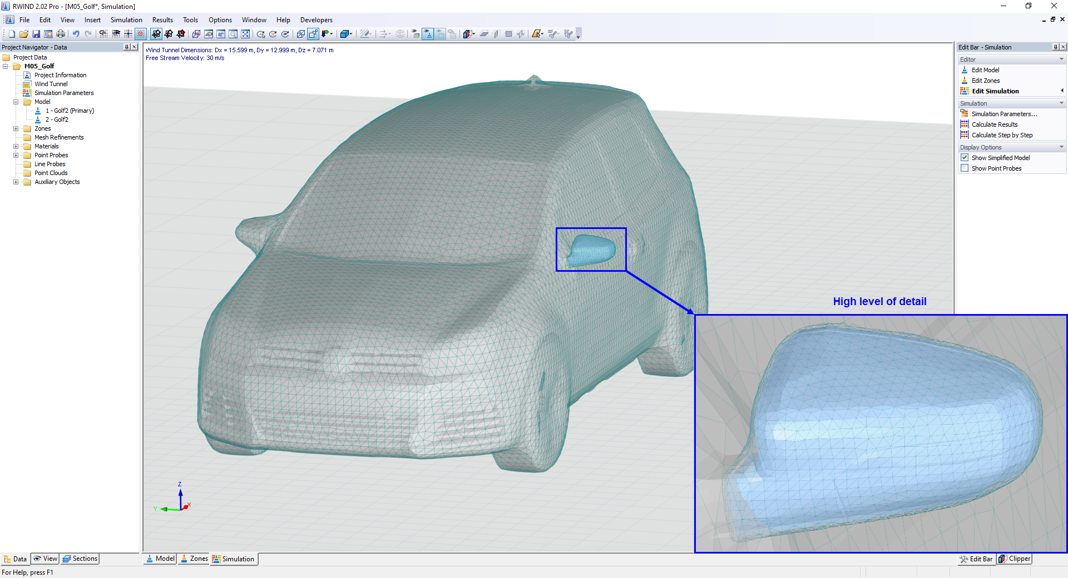The width and height of the screenshot is (1068, 578).
Task: Select the Undo icon in the toolbar
Action: (76, 34)
